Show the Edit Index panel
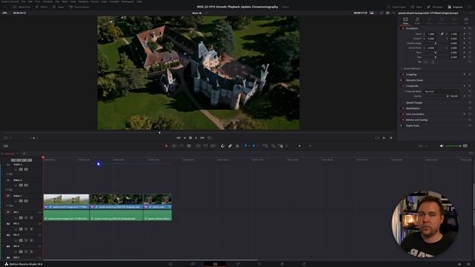The width and height of the screenshot is (475, 267). pos(58,7)
